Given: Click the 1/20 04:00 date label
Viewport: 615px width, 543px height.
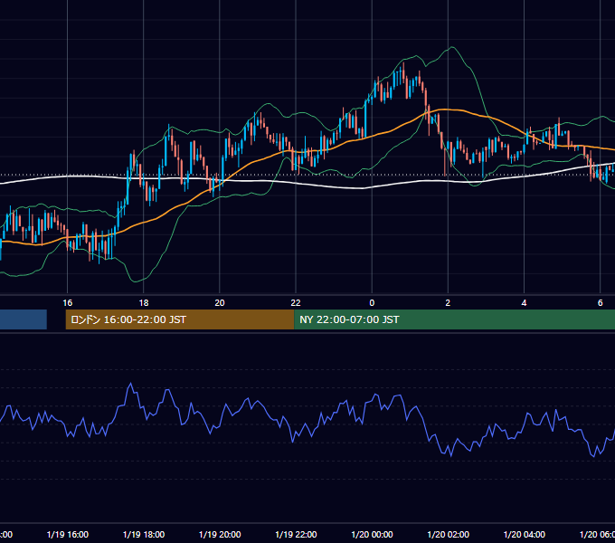Looking at the screenshot, I should click(524, 534).
